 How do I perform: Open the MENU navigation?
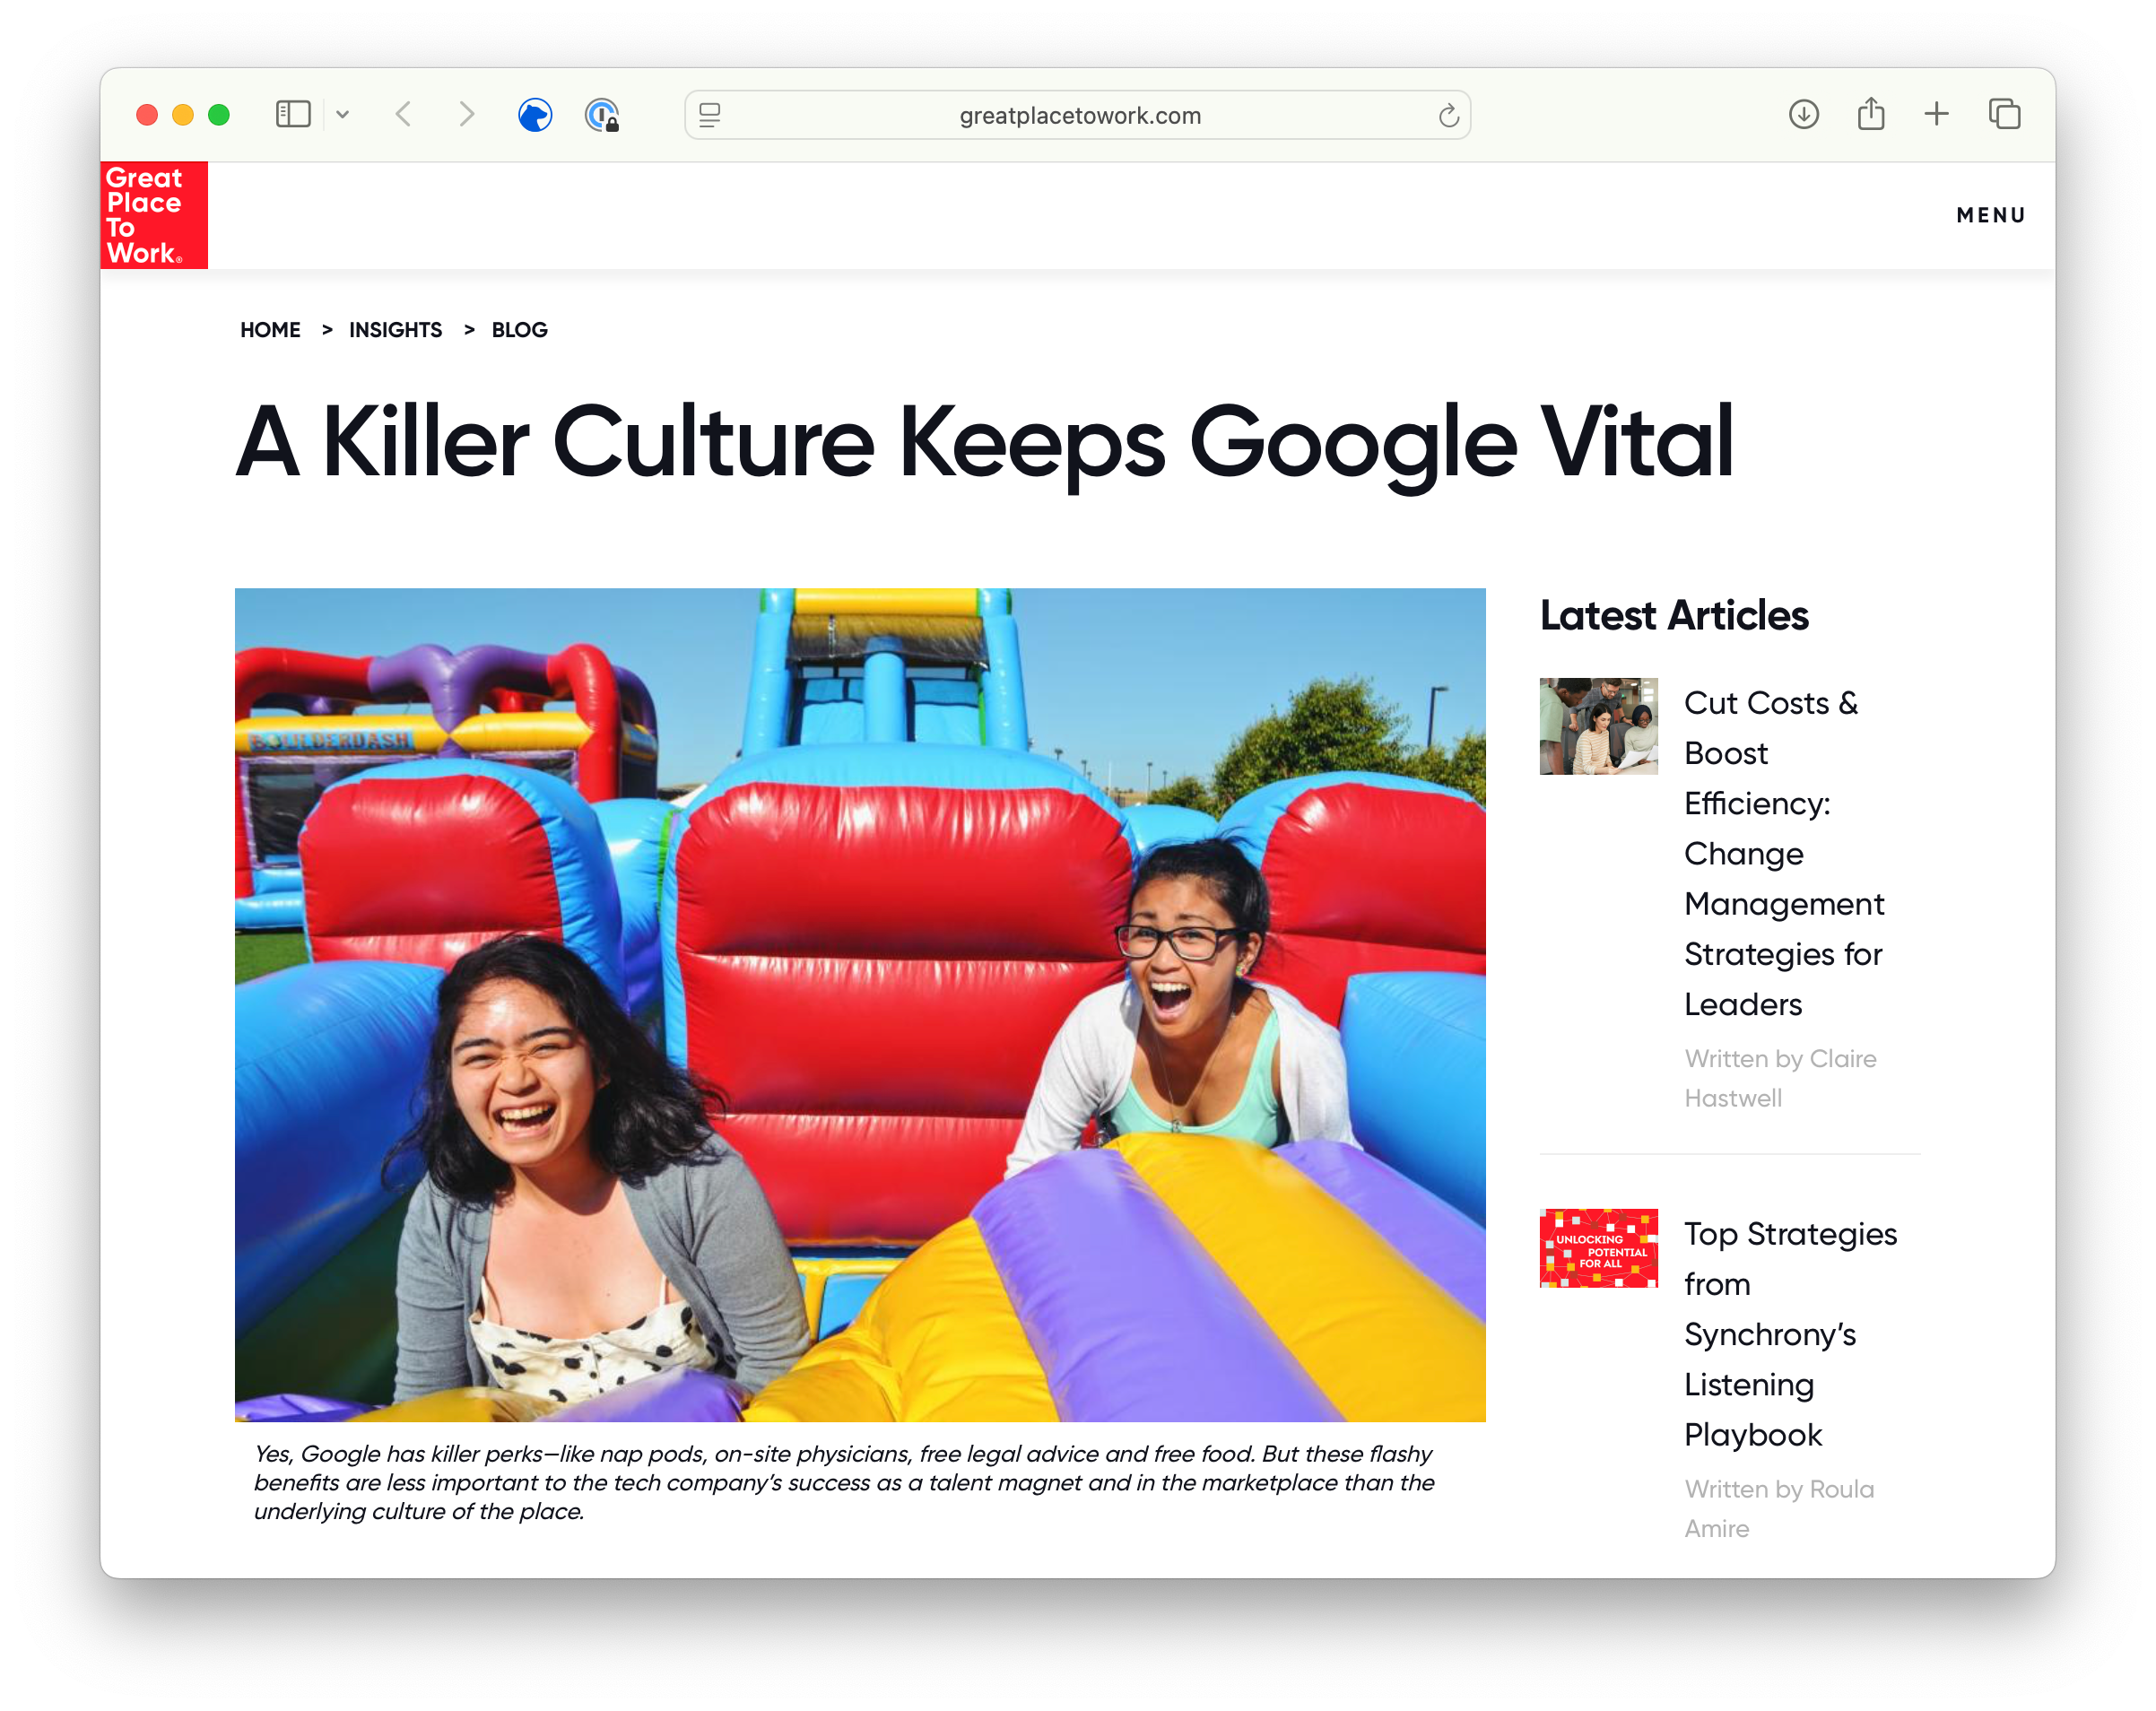[x=1990, y=215]
